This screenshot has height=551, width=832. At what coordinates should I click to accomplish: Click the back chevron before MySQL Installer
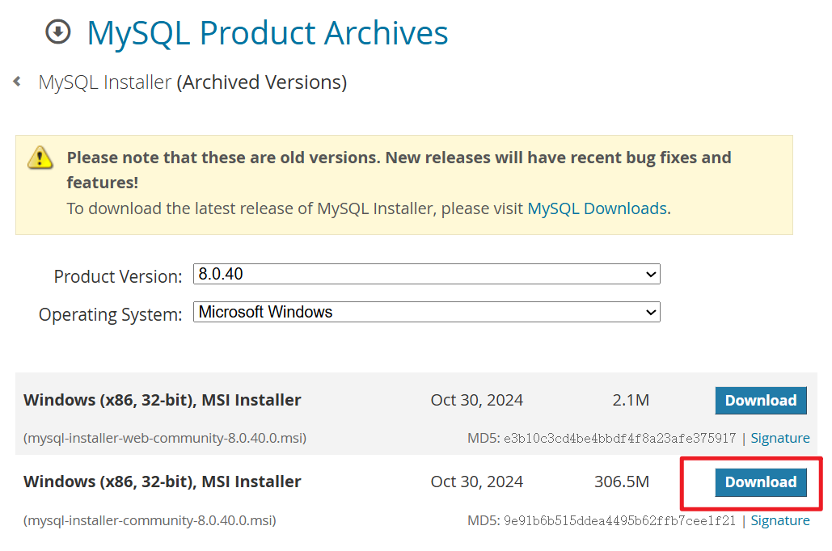(x=17, y=82)
